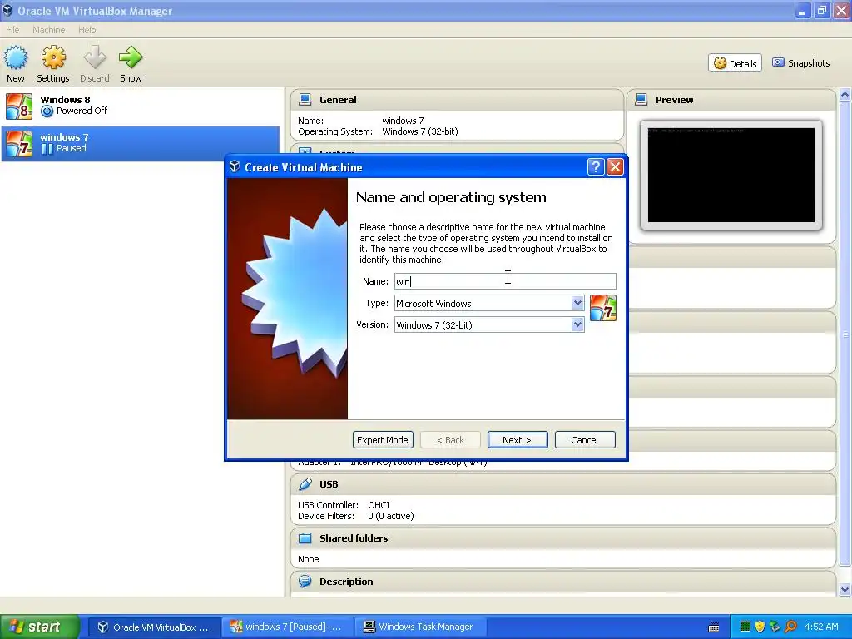Image resolution: width=852 pixels, height=639 pixels.
Task: Click the orange magnifier tray icon
Action: coord(790,627)
